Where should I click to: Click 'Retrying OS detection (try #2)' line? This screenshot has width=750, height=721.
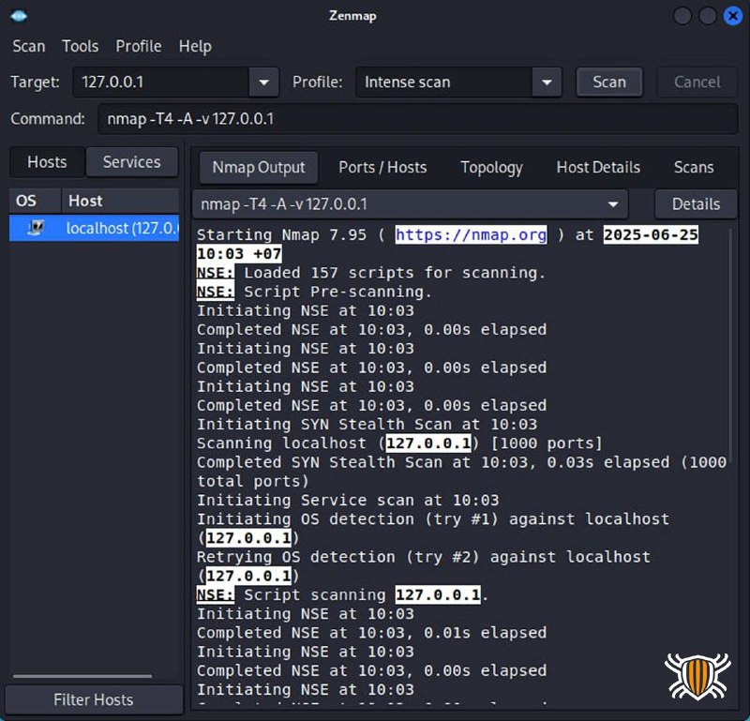pos(424,566)
